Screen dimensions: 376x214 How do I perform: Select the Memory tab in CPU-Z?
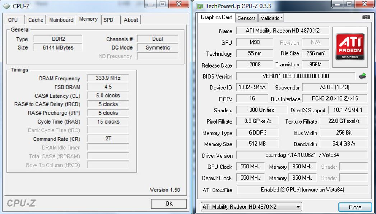coord(88,19)
